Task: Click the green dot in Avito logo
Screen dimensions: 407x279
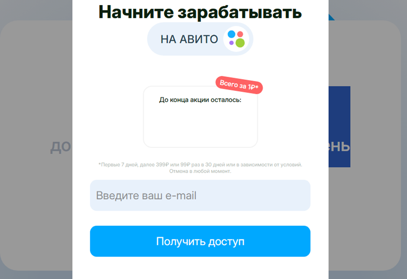Action: (x=240, y=43)
